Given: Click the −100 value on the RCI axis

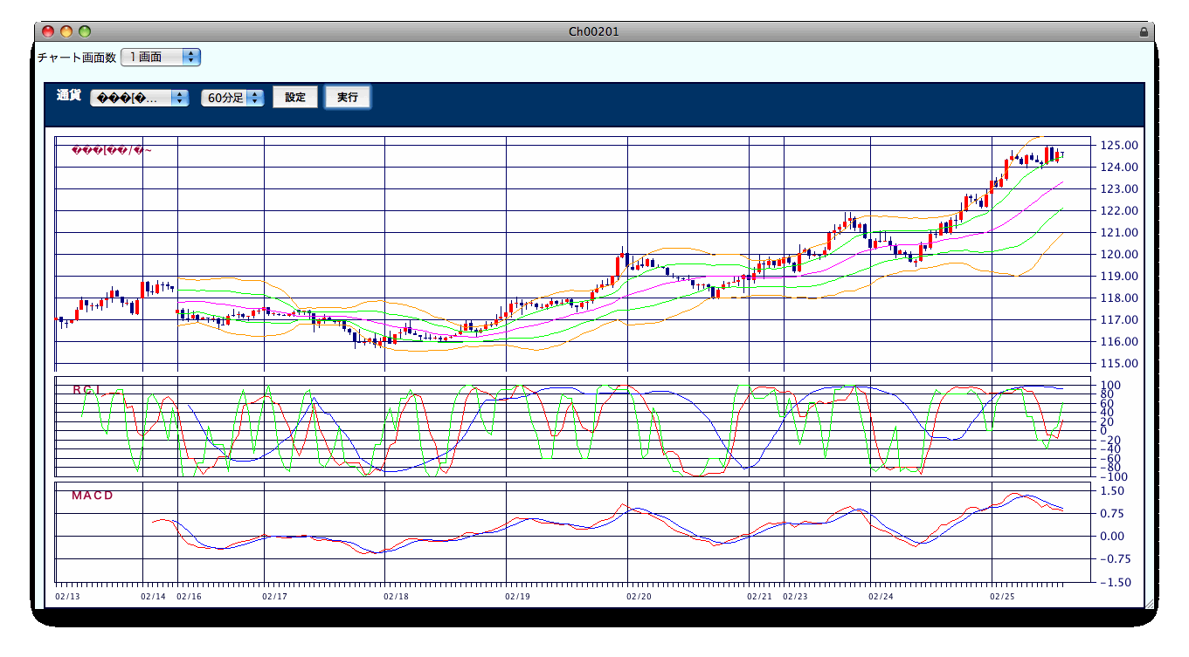Looking at the screenshot, I should [1113, 476].
